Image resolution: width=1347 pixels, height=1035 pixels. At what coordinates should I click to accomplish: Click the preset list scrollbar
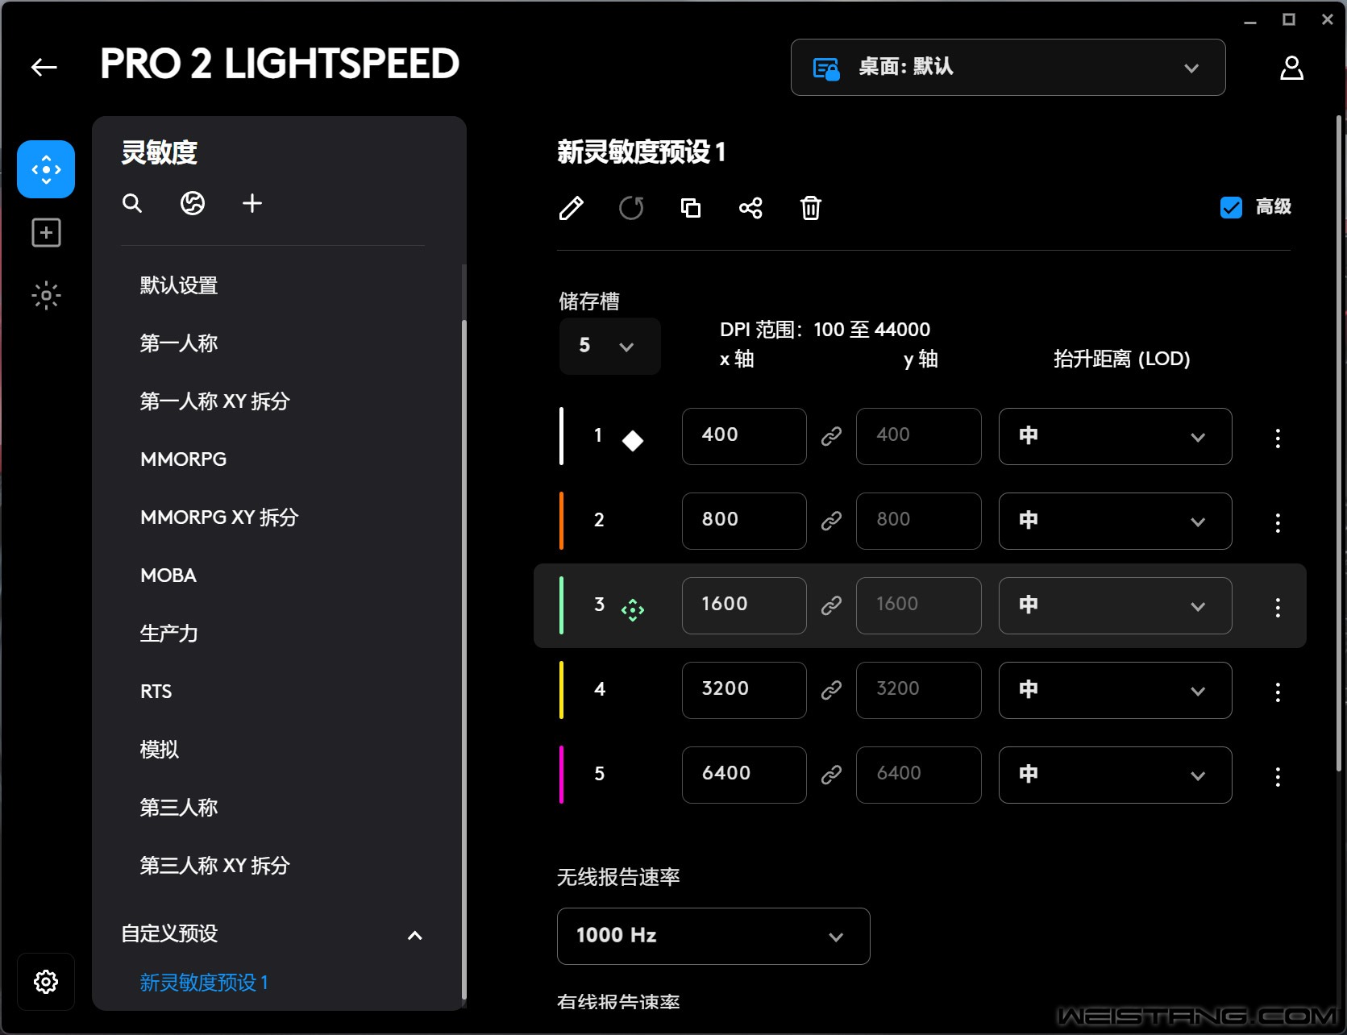pyautogui.click(x=464, y=659)
